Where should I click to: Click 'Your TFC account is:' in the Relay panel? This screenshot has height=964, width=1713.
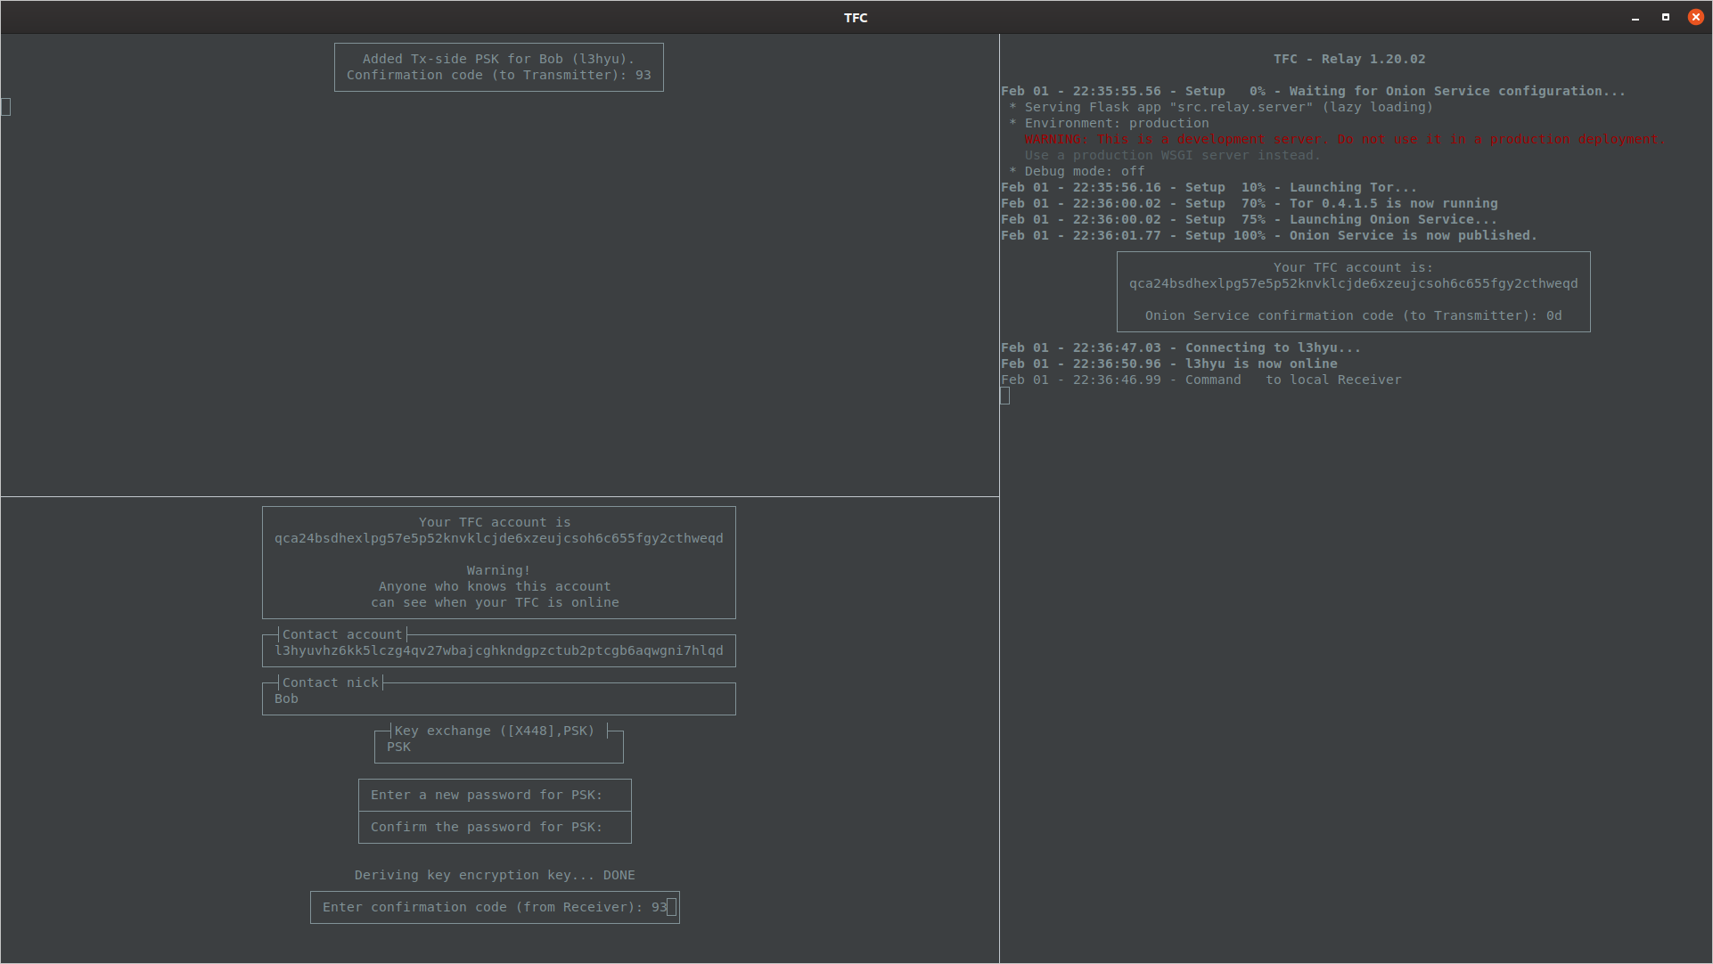[x=1353, y=267]
